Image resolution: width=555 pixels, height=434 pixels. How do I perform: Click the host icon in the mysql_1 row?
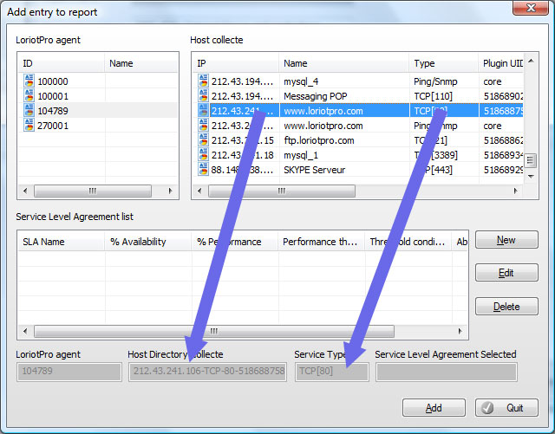(203, 155)
